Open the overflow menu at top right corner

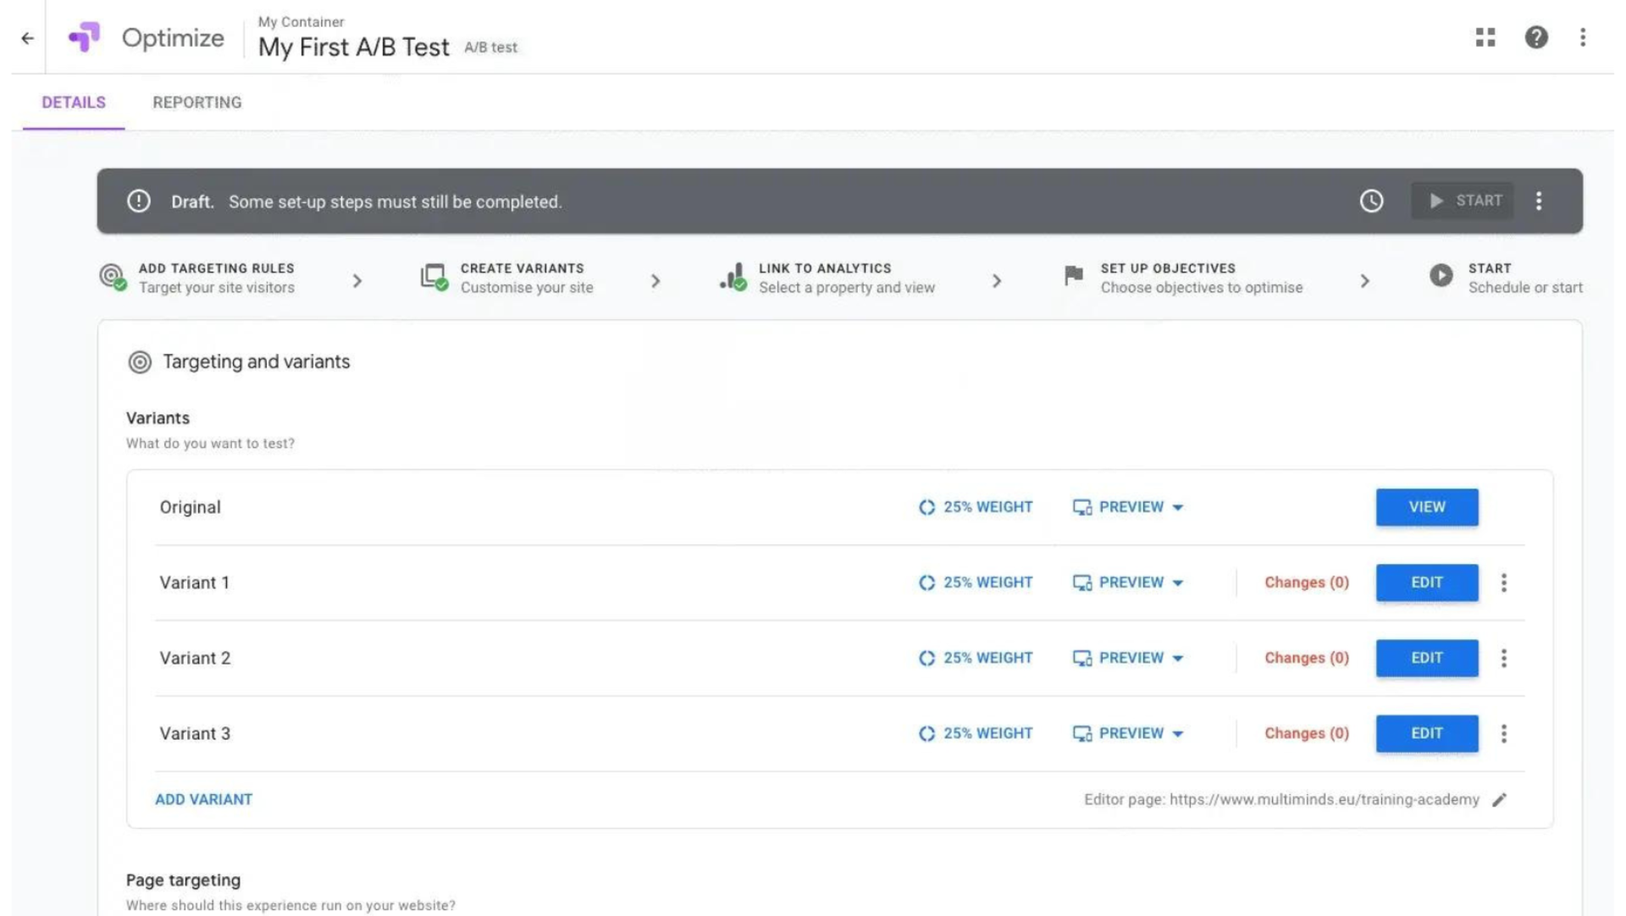pyautogui.click(x=1583, y=38)
